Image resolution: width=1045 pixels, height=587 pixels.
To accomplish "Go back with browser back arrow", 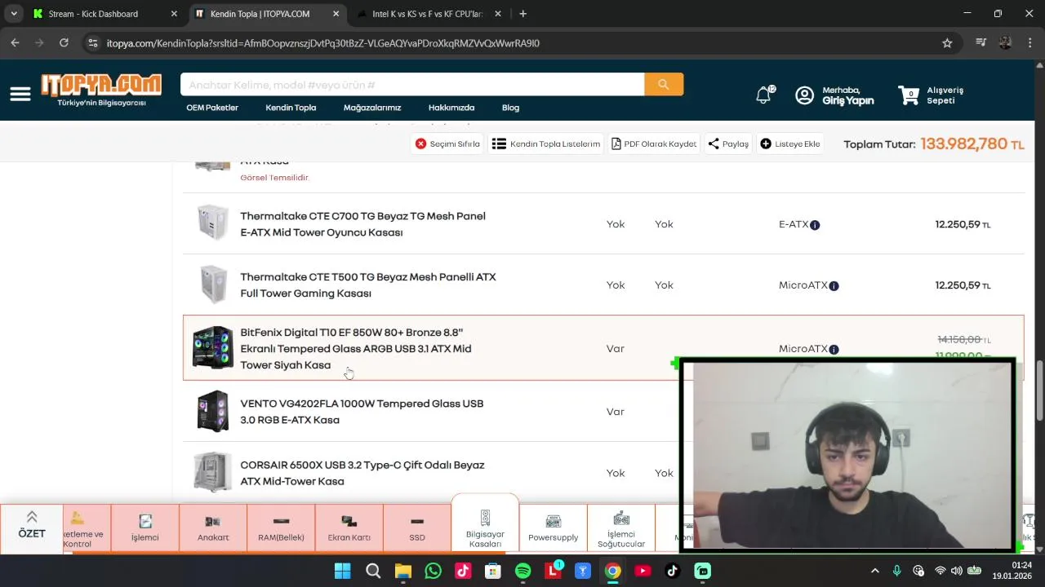I will (15, 43).
